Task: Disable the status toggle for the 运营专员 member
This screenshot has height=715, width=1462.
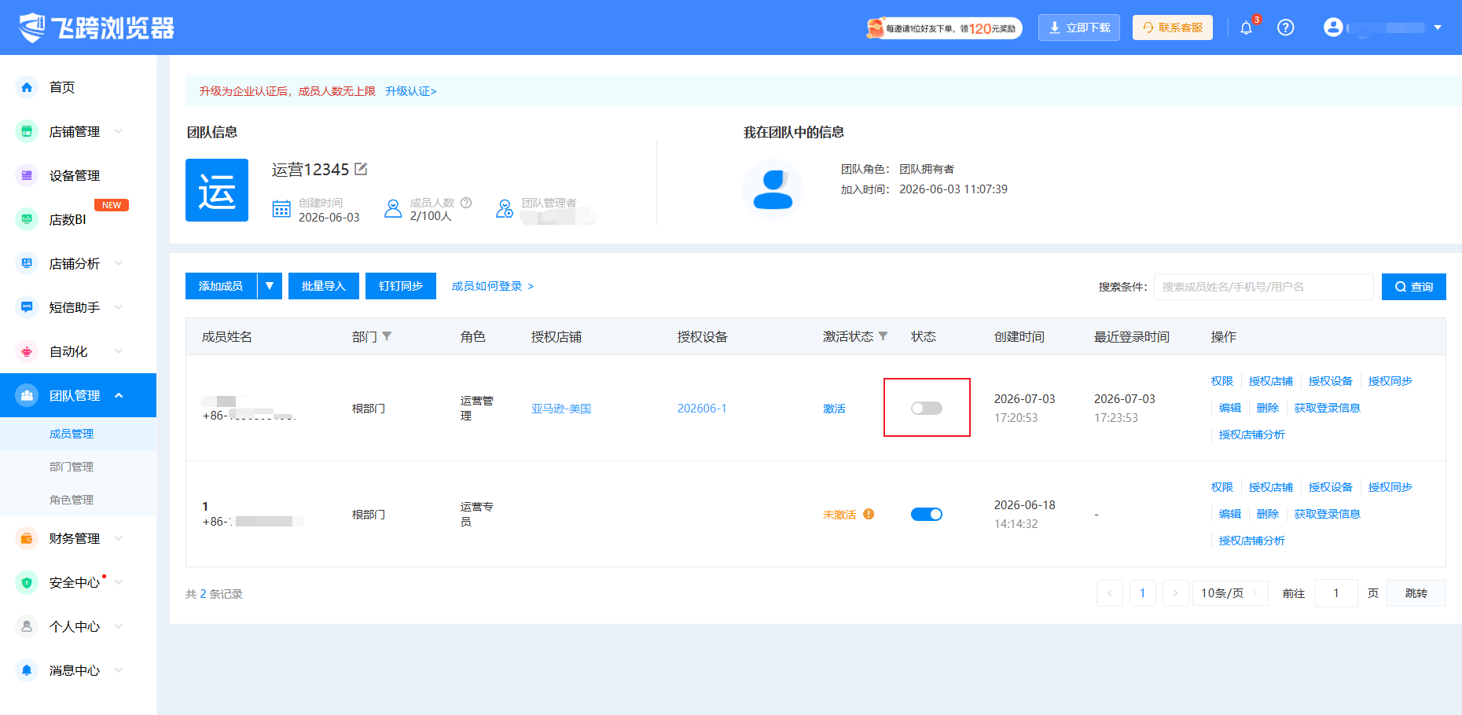Action: 927,514
